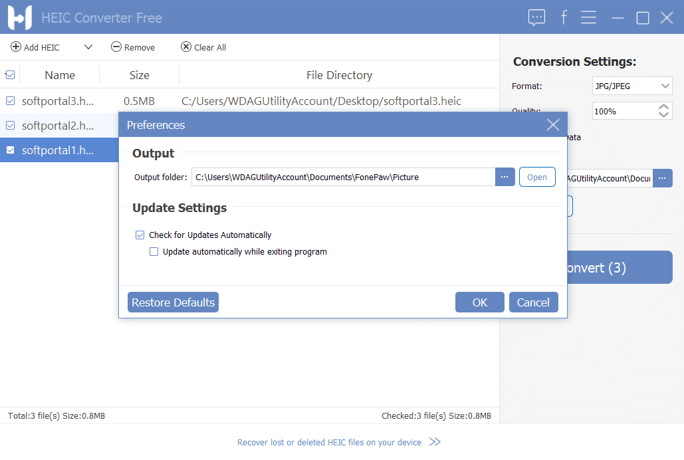Follow the Recover lost HEIC files link
This screenshot has width=684, height=460.
coord(329,442)
